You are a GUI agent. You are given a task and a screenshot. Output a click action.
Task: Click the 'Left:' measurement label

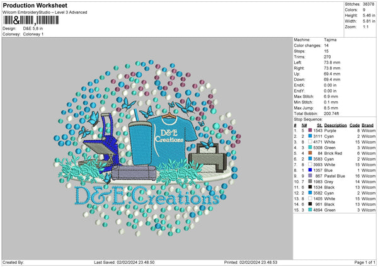[297, 62]
